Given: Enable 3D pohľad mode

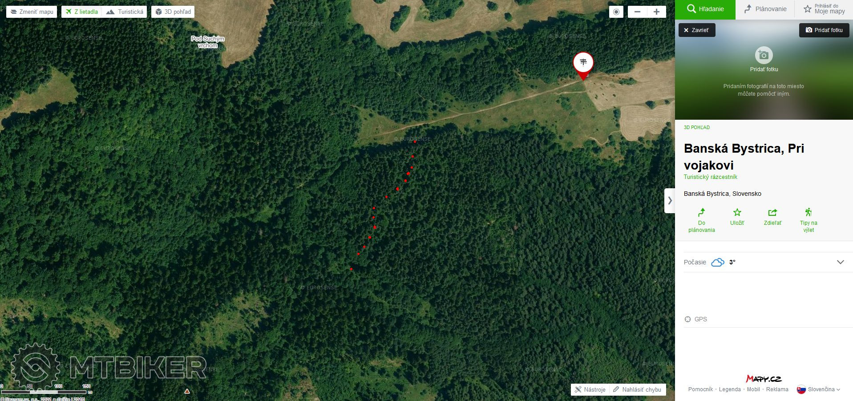Looking at the screenshot, I should coord(173,12).
